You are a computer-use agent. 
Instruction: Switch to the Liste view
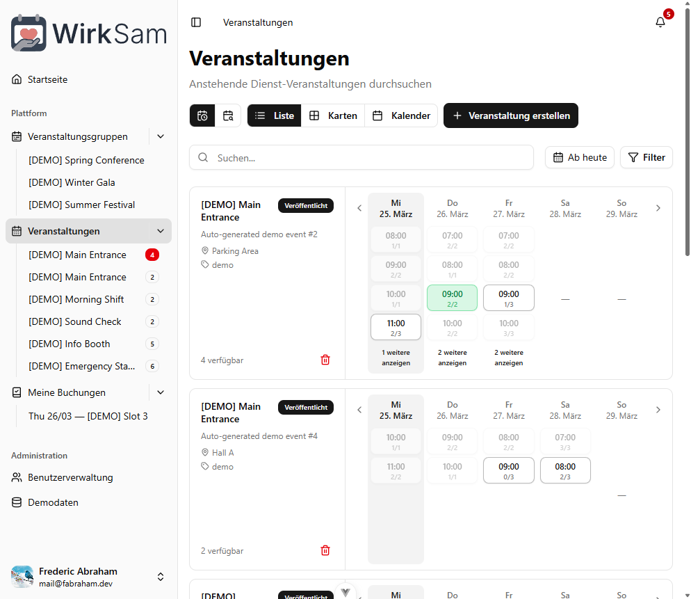click(x=275, y=115)
